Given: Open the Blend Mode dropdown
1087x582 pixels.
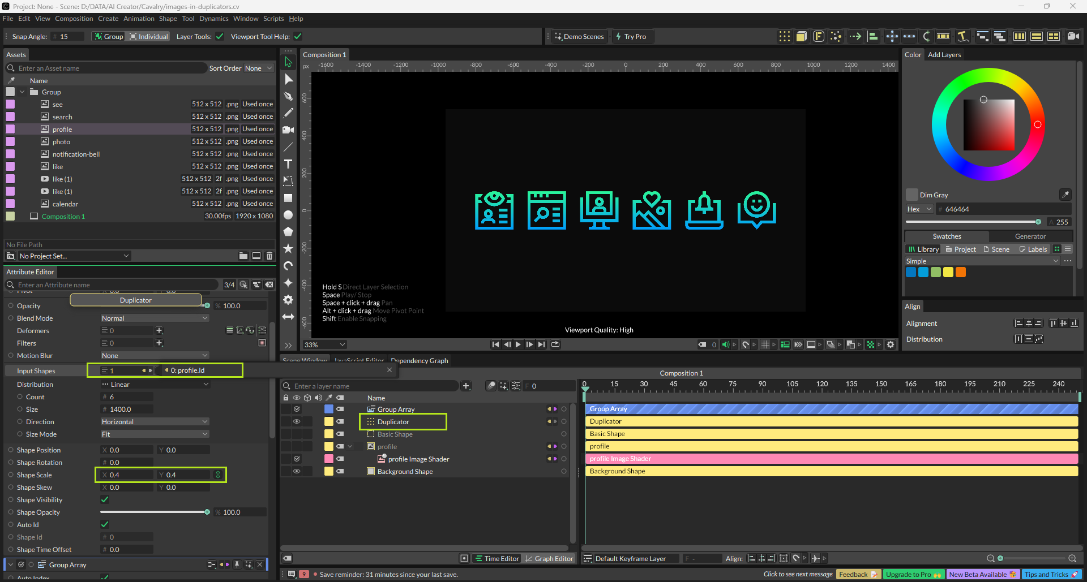Looking at the screenshot, I should point(155,318).
